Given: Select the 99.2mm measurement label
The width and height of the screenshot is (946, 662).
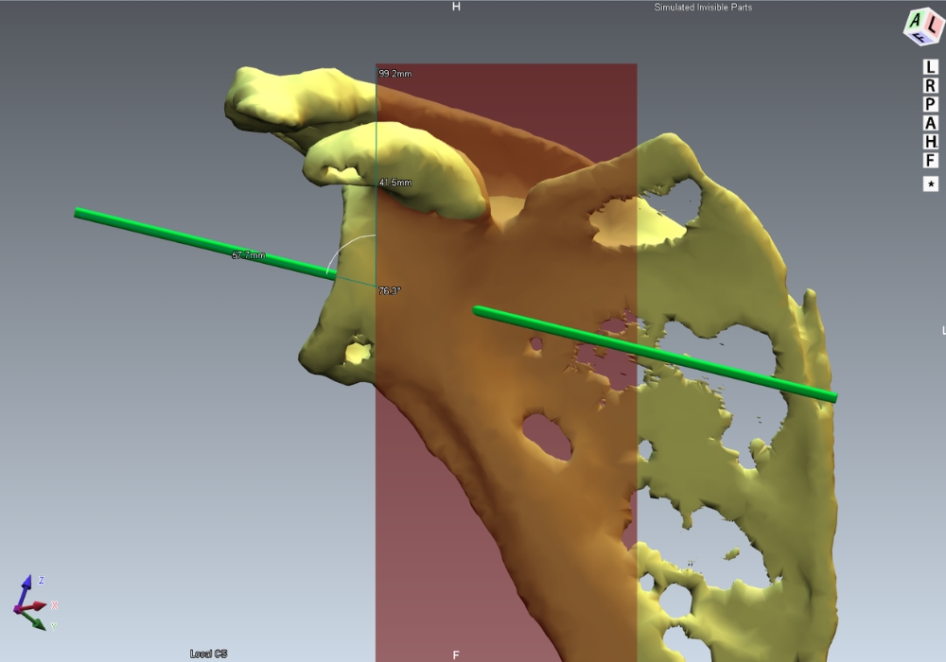Looking at the screenshot, I should click(395, 74).
